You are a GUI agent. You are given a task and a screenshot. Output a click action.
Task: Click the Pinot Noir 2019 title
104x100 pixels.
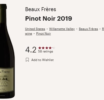49,19
